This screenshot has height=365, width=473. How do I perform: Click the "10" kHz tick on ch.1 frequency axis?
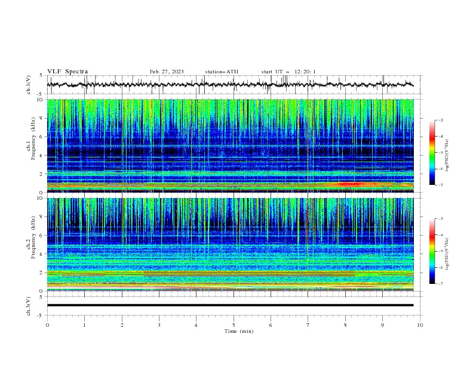pyautogui.click(x=41, y=100)
